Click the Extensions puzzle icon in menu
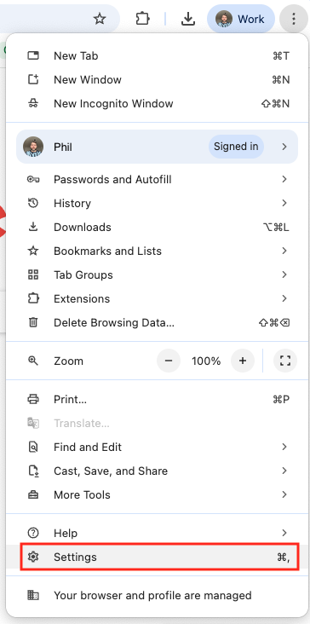The height and width of the screenshot is (624, 310). pyautogui.click(x=33, y=298)
